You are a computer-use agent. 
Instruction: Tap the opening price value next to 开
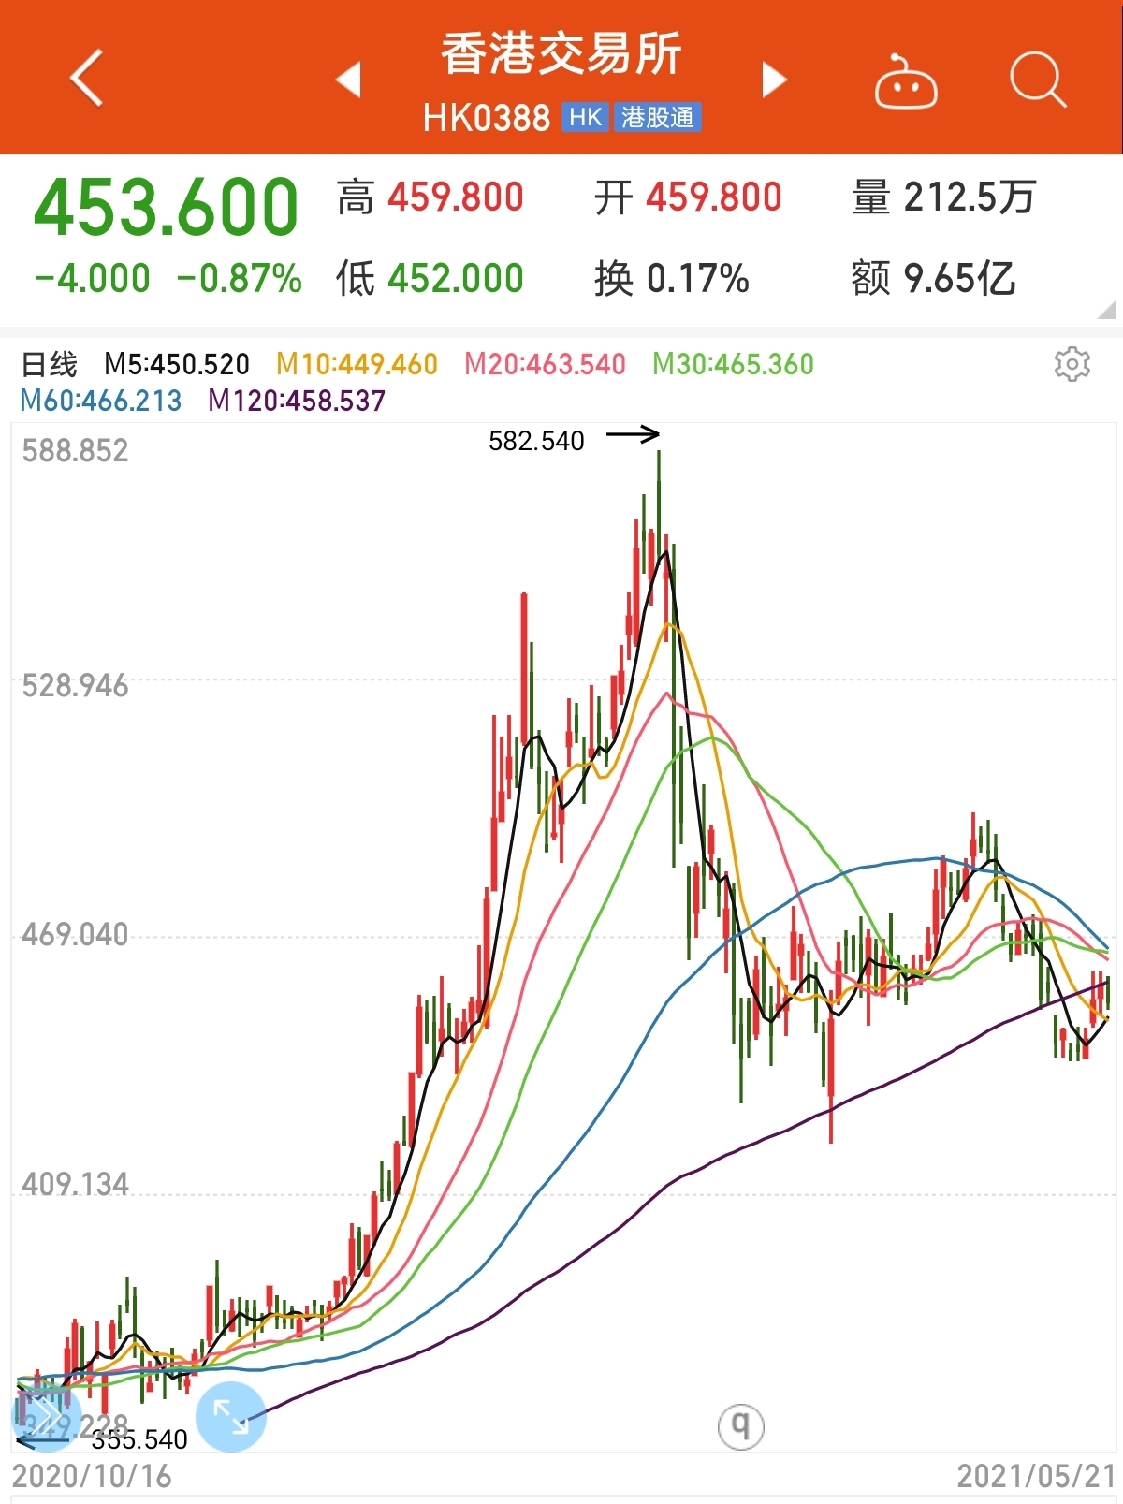pyautogui.click(x=714, y=197)
